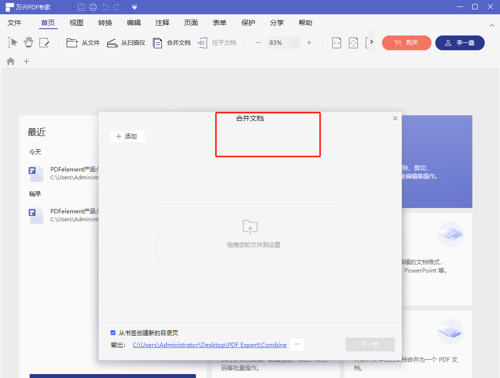Open the toolbar customization dropdown arrow
The image size is (500, 378).
click(x=134, y=7)
